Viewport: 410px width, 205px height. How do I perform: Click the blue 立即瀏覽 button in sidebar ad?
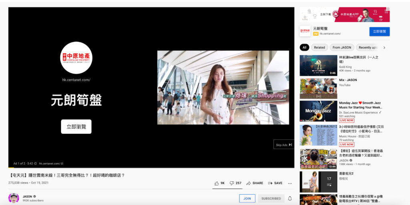coord(380,31)
